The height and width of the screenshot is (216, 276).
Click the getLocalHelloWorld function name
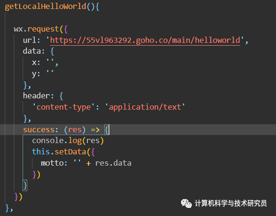tap(46, 7)
